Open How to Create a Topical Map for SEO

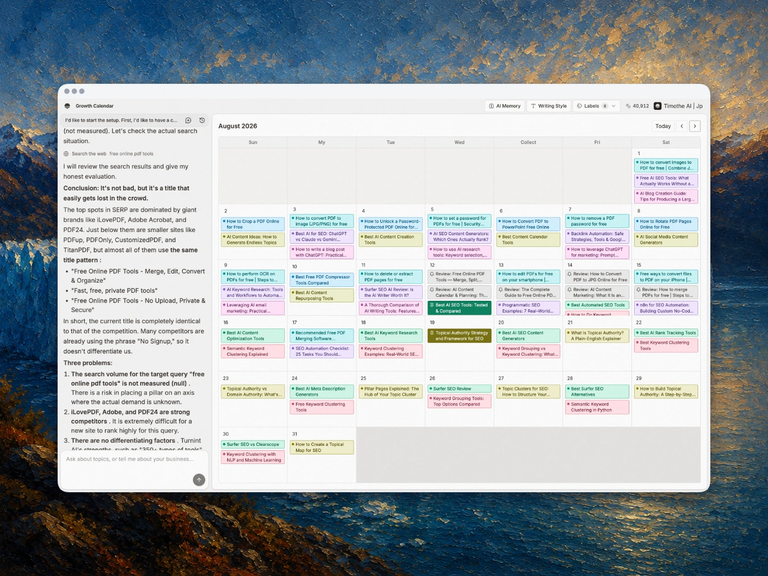pyautogui.click(x=322, y=447)
